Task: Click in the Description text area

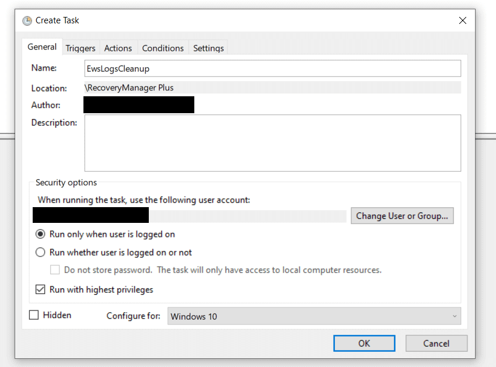Action: (x=272, y=143)
